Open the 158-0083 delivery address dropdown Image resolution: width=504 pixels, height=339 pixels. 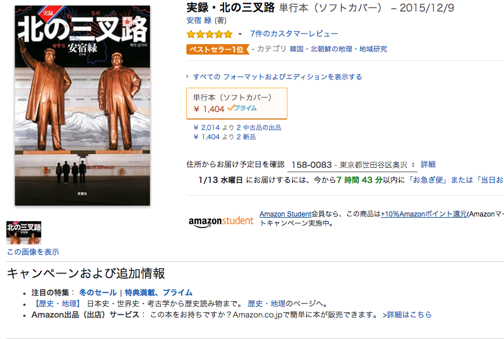(352, 165)
